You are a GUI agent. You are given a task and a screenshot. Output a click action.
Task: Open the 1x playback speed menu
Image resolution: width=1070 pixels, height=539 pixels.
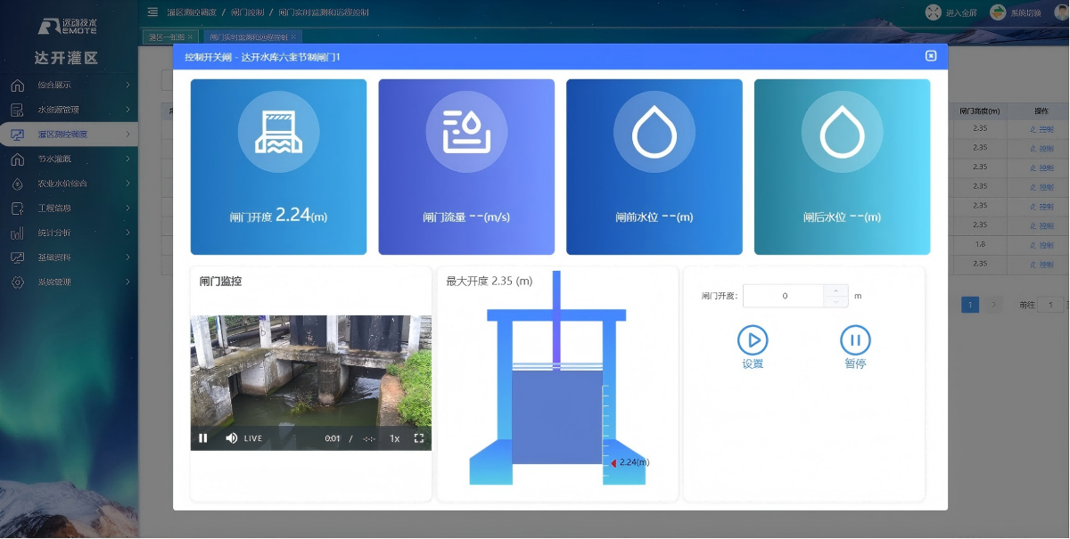click(x=394, y=438)
